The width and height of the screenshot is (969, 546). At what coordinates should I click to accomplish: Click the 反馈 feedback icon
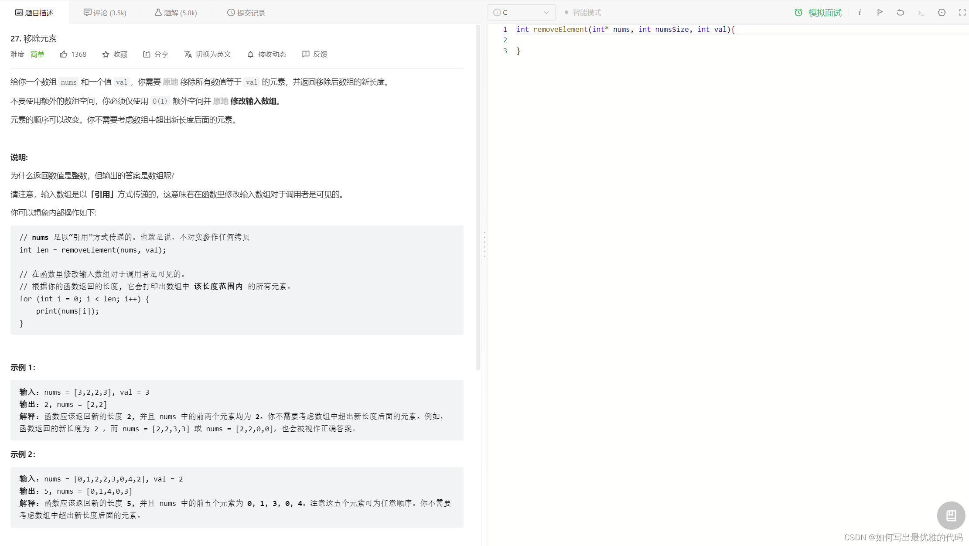pos(306,54)
